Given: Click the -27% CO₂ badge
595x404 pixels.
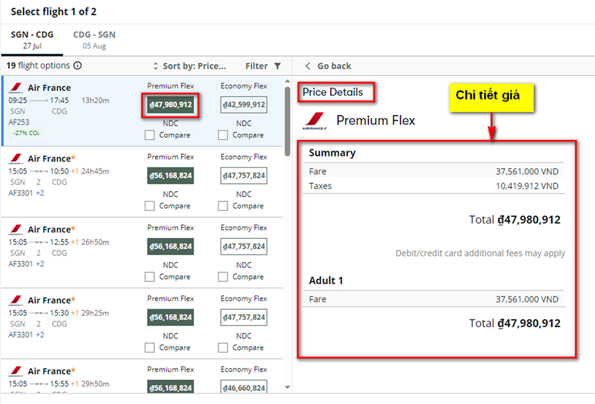Looking at the screenshot, I should click(x=26, y=133).
